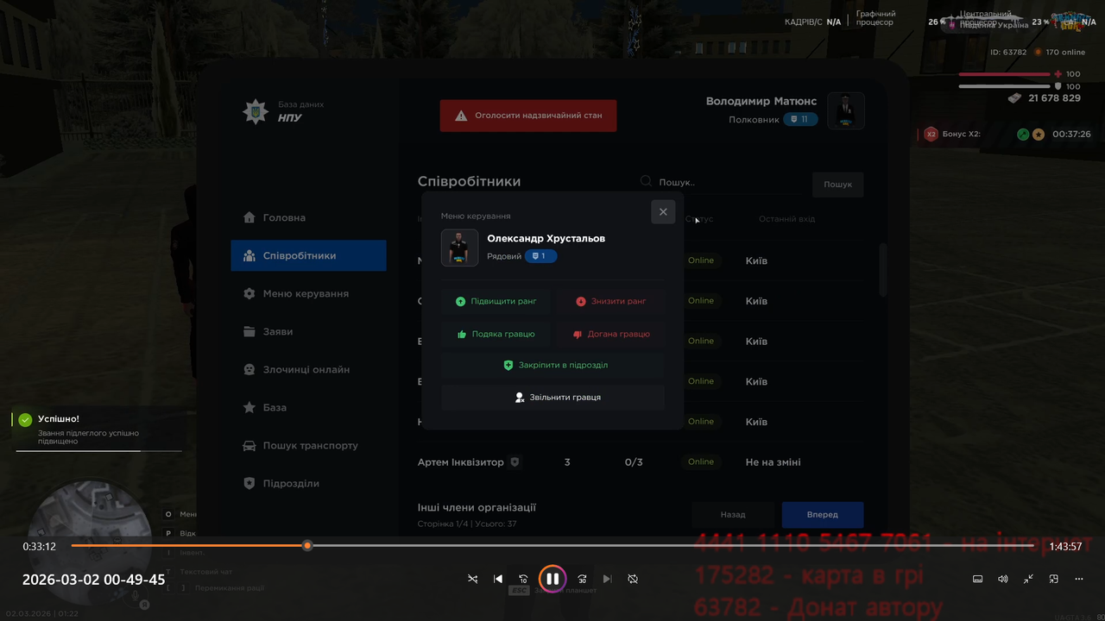Rewind 10 seconds
Viewport: 1105px width, 621px height.
click(523, 579)
